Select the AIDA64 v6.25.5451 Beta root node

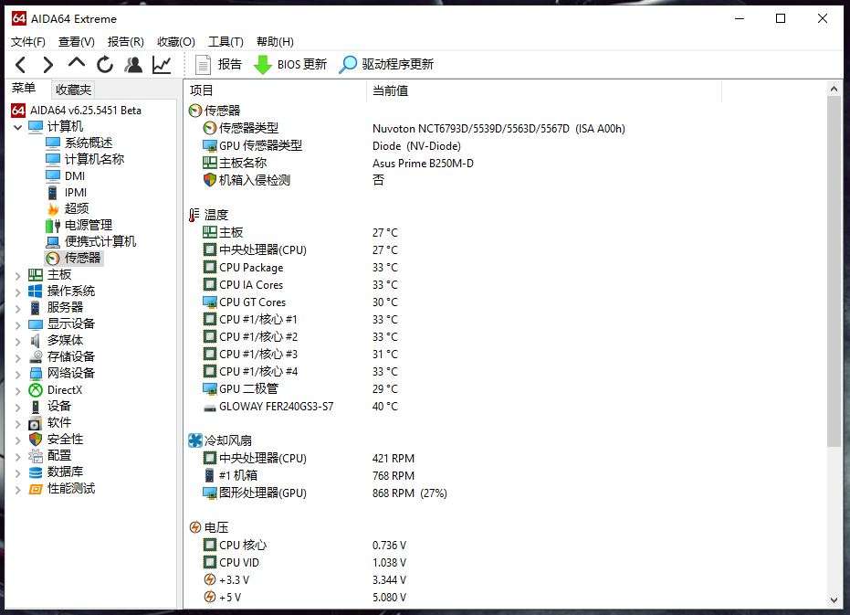77,111
